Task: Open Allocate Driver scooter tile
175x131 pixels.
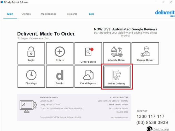Action: (x=117, y=53)
